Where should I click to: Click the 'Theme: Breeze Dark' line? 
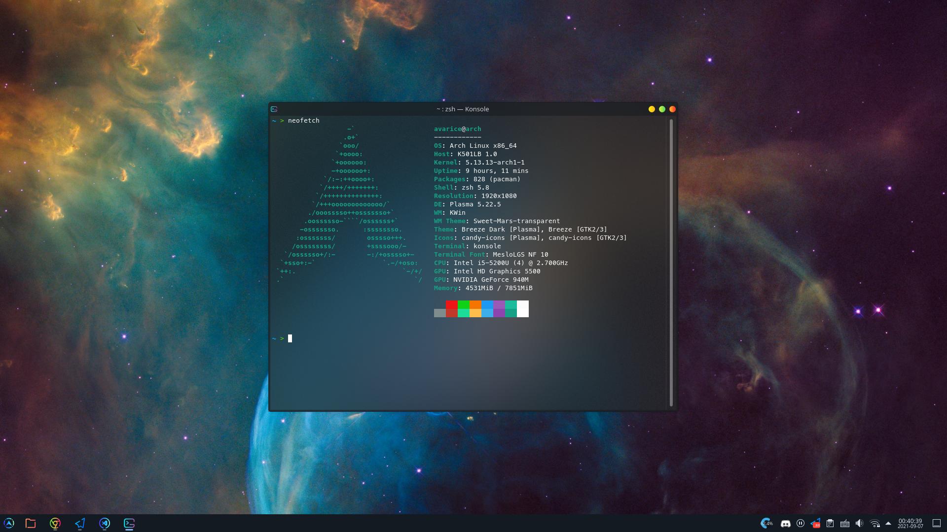pos(521,230)
